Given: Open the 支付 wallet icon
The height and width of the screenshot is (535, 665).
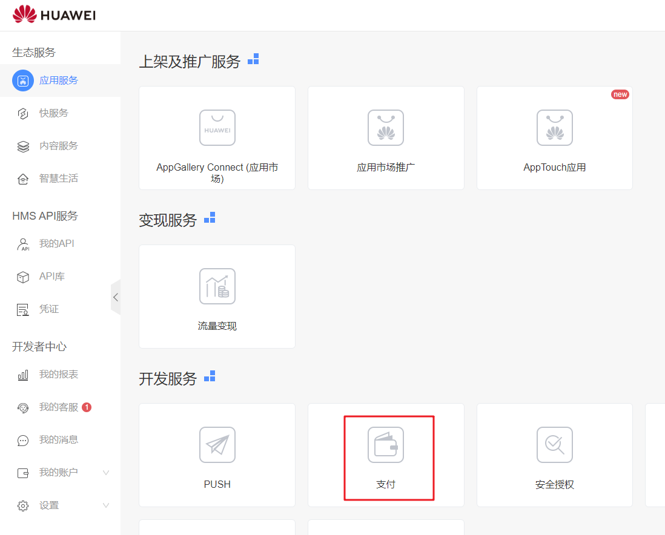Looking at the screenshot, I should click(386, 445).
